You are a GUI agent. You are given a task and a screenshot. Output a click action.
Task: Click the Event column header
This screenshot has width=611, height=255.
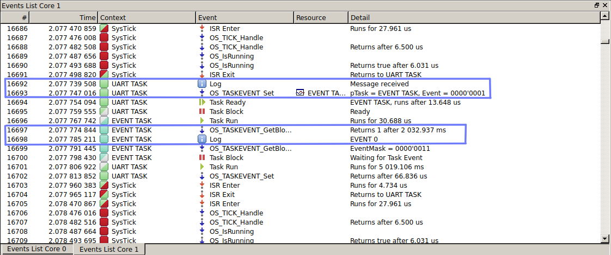click(245, 18)
